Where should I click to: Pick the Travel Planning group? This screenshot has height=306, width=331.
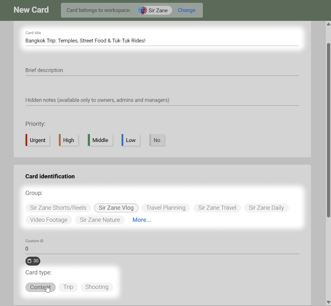tap(166, 208)
